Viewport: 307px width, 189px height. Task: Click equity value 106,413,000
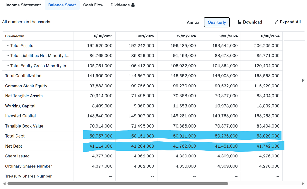[x=141, y=66]
